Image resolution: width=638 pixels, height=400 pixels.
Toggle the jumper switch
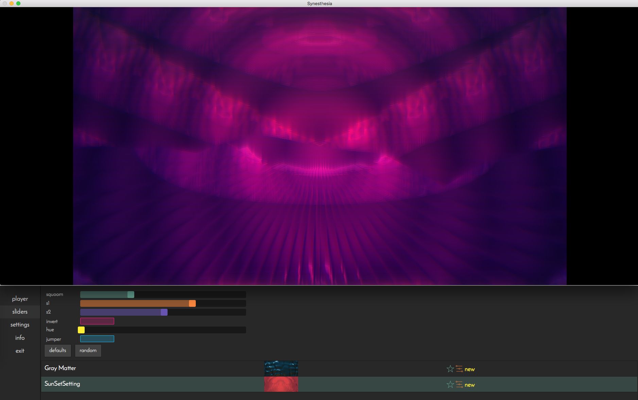[97, 339]
